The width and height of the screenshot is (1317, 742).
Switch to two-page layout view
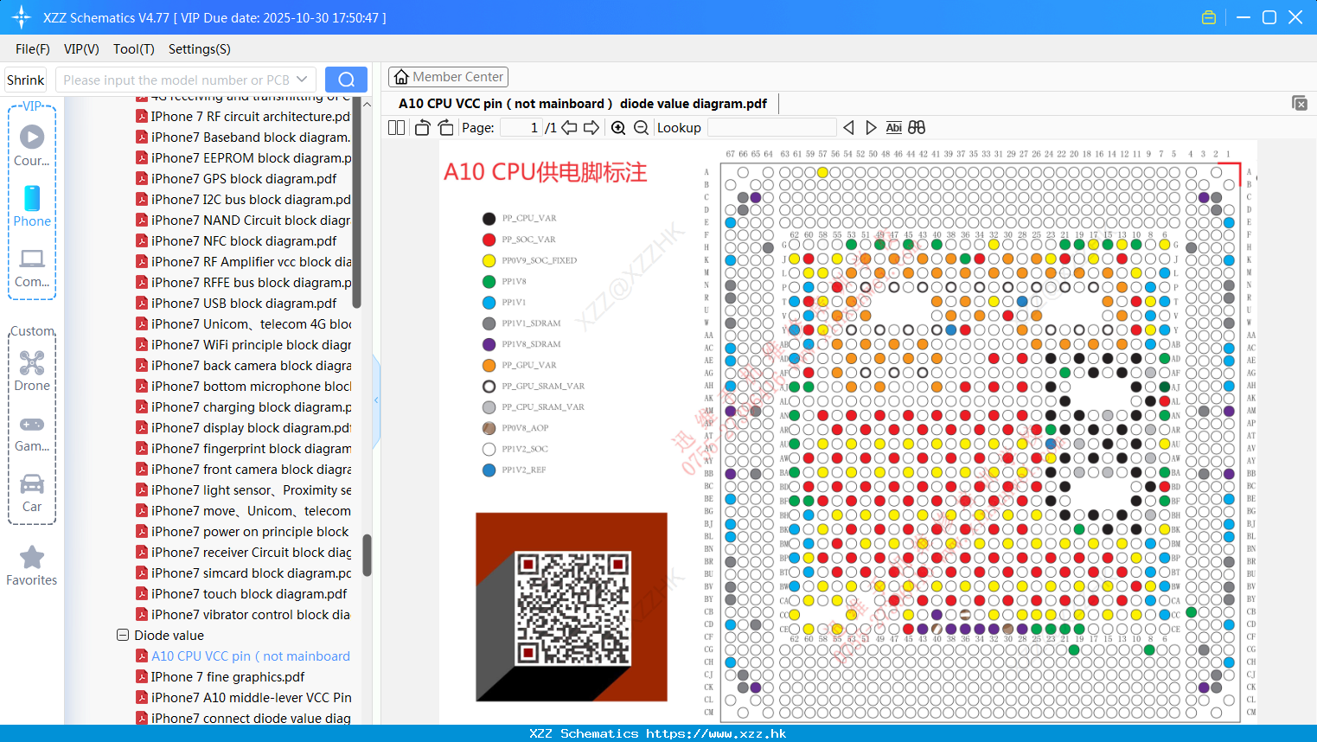tap(397, 128)
